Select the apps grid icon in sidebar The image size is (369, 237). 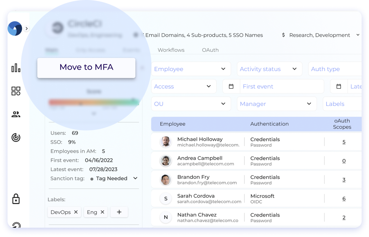point(16,91)
